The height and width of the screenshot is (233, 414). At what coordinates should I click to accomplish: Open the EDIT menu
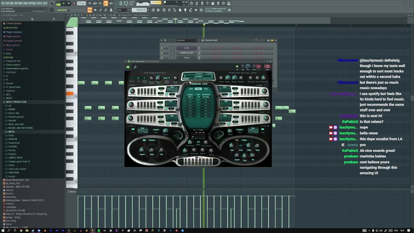pyautogui.click(x=7, y=3)
